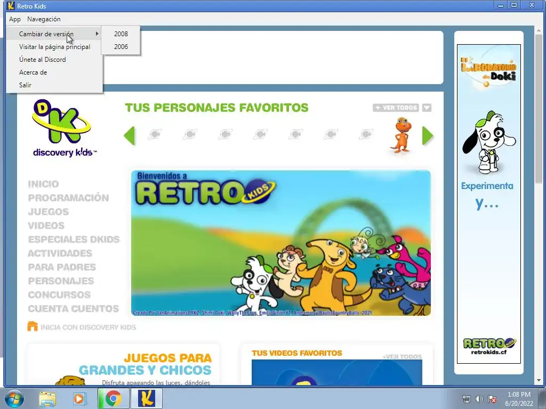546x409 pixels.
Task: Click the taskbar clock showing 1:08 PM
Action: pos(519,399)
